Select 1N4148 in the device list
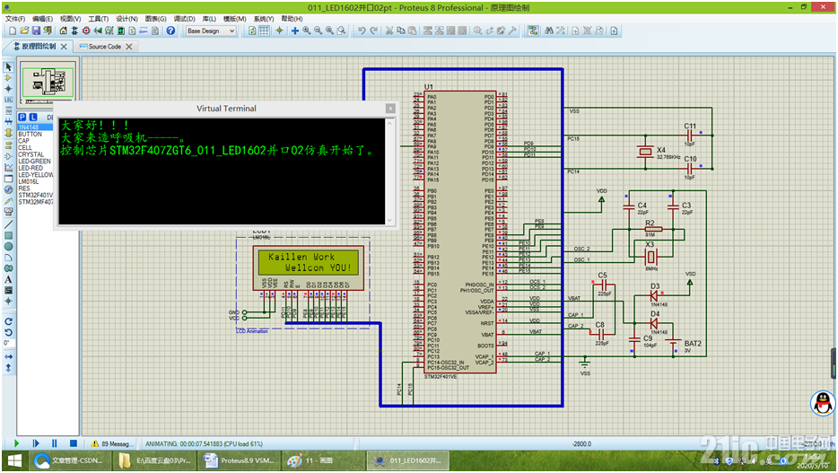838x473 pixels. click(x=35, y=127)
